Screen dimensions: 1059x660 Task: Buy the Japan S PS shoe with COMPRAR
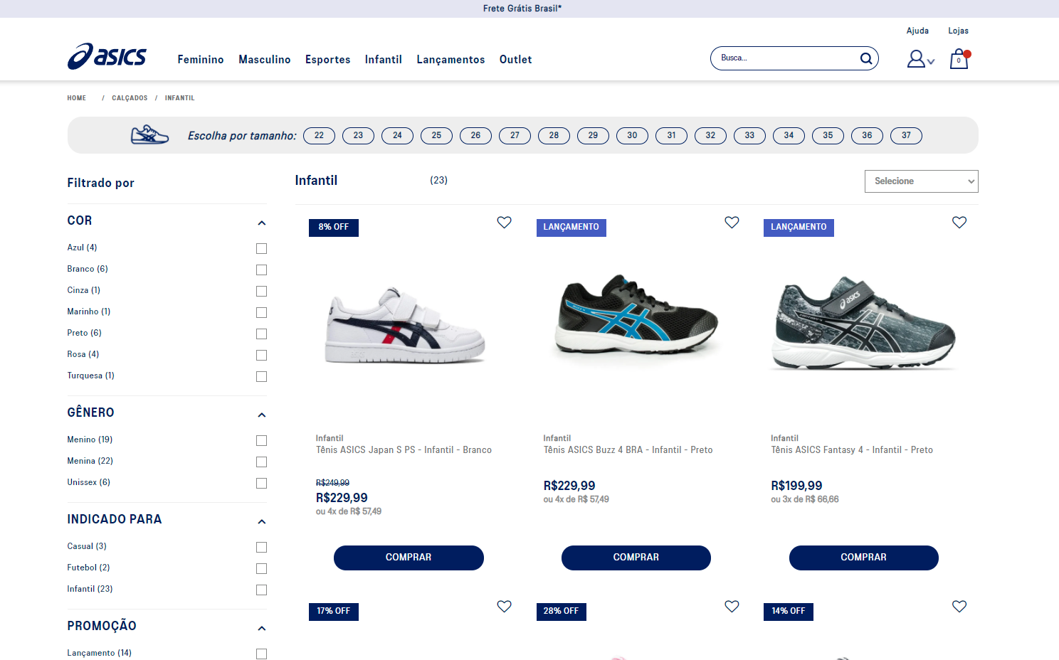409,558
